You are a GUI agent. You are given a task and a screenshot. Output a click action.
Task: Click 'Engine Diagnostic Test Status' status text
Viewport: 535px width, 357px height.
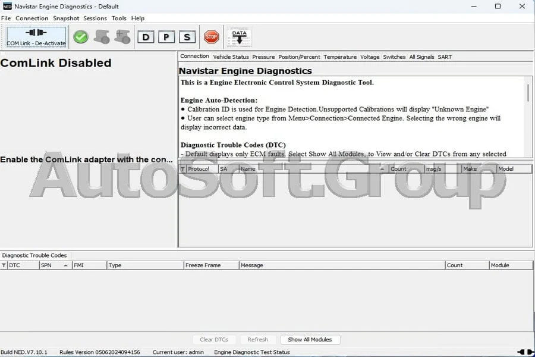click(x=252, y=352)
